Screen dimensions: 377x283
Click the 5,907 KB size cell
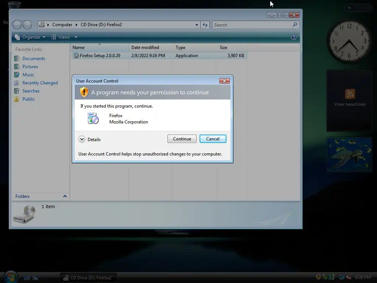tap(236, 56)
